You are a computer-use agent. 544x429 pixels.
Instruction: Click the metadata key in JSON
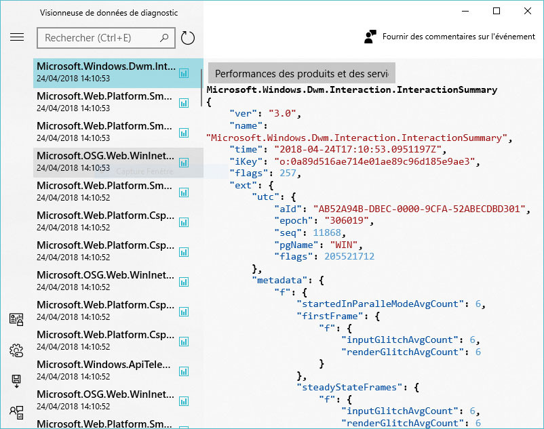click(279, 280)
